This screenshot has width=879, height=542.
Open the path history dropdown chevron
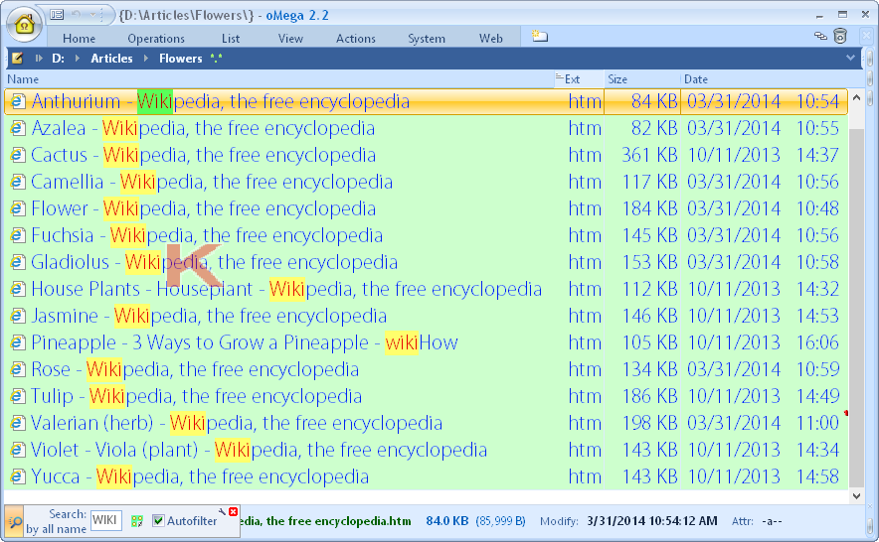[850, 58]
